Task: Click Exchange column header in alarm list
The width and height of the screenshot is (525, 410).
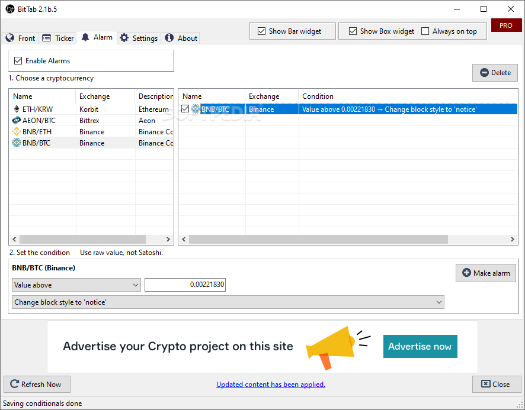Action: pos(272,96)
